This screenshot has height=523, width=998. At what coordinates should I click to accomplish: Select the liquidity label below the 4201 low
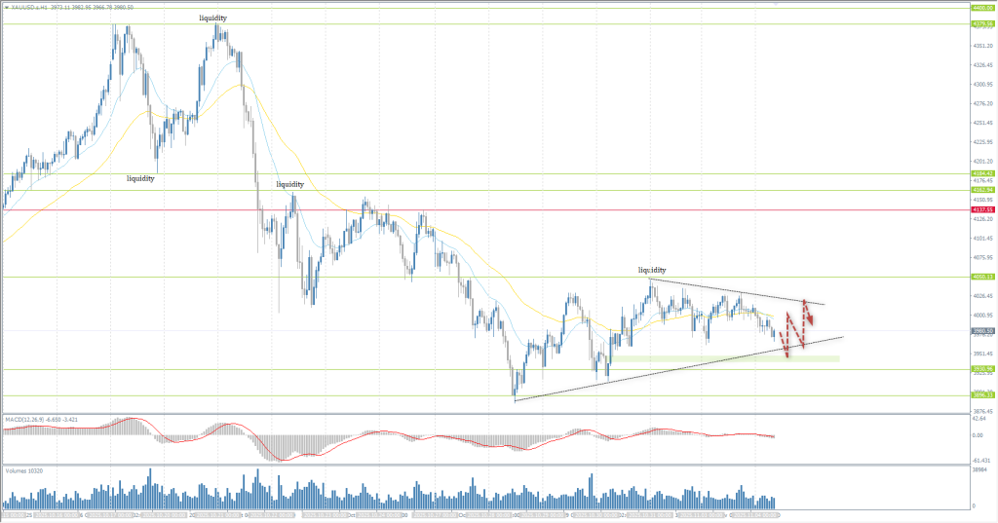140,178
